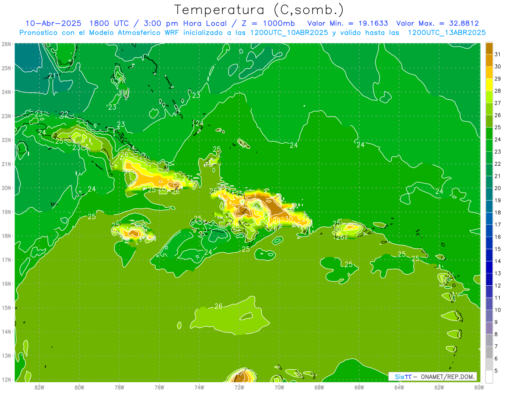Click the teal swatch between 19 and 20
This screenshot has height=393, width=509.
click(x=489, y=194)
